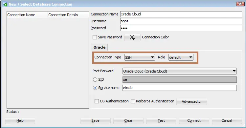Click the database connection icon in title bar
This screenshot has height=128, width=246.
pos(5,4)
